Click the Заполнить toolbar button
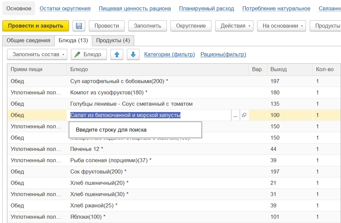Image resolution: width=341 pixels, height=223 pixels. [147, 26]
